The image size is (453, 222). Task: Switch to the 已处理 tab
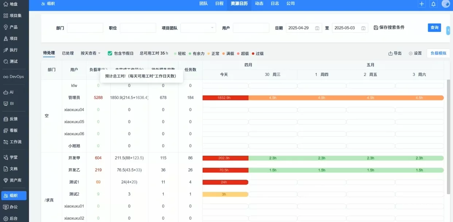pyautogui.click(x=67, y=53)
